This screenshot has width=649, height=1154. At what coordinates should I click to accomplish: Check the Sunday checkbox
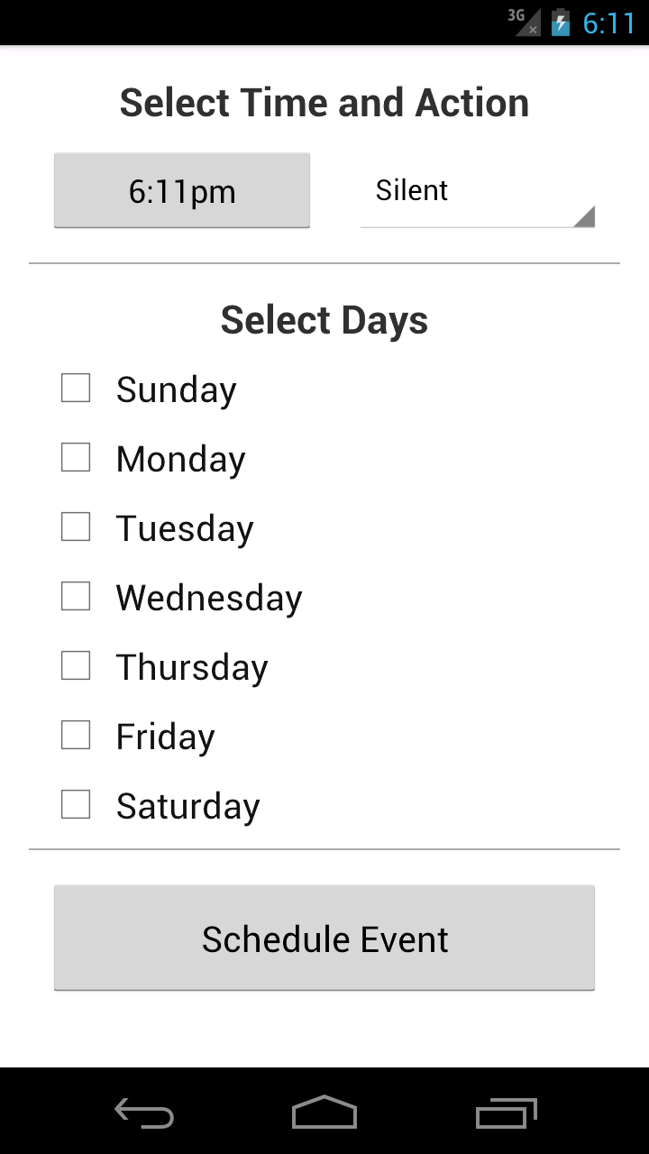click(x=76, y=389)
